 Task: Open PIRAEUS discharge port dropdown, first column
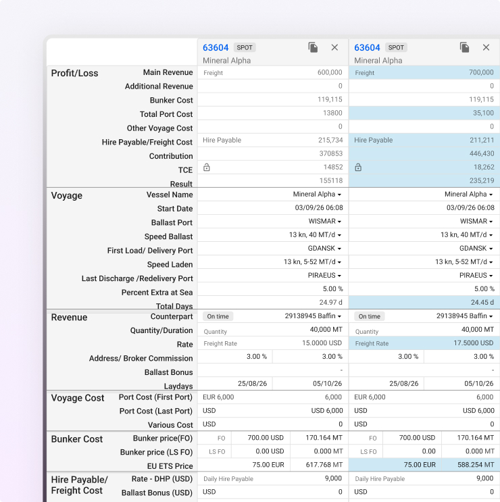(324, 276)
